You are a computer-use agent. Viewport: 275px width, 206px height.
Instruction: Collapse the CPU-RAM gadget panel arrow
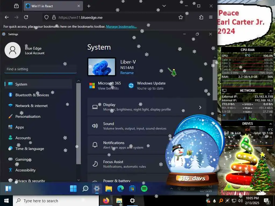(x=271, y=50)
